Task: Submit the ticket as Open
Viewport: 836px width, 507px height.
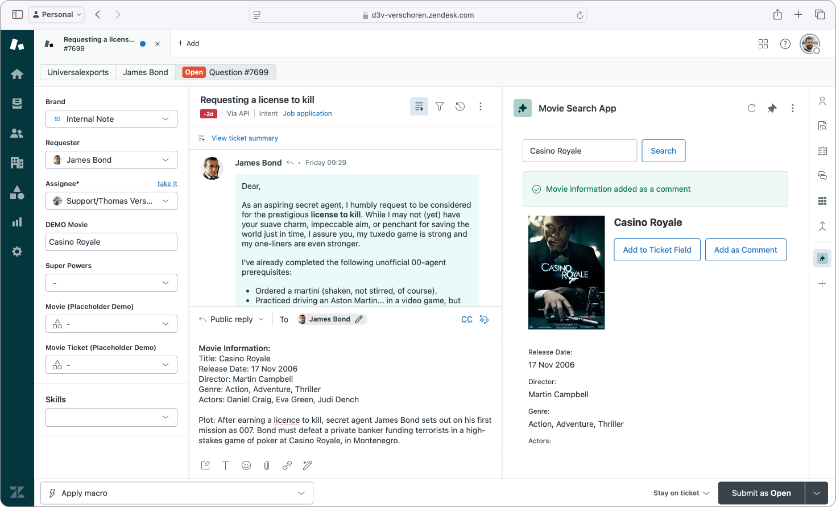Action: 761,493
